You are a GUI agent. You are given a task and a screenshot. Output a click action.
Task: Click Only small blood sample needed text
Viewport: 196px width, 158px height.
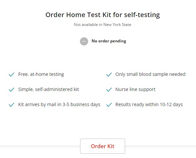pyautogui.click(x=150, y=74)
